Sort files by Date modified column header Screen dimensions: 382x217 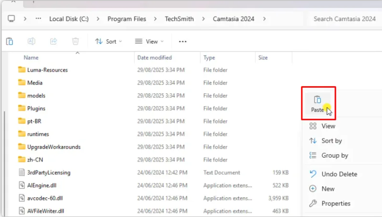pos(154,58)
